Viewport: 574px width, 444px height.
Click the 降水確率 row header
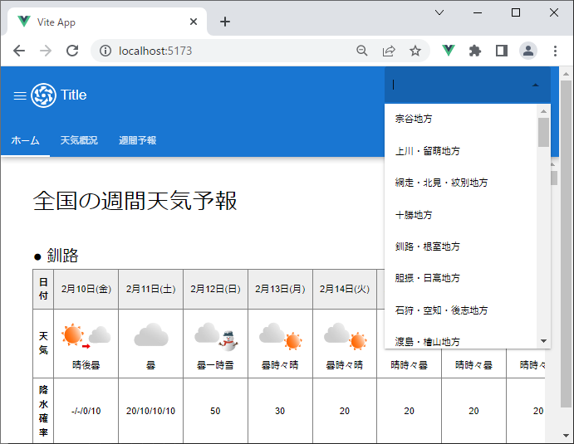point(43,411)
